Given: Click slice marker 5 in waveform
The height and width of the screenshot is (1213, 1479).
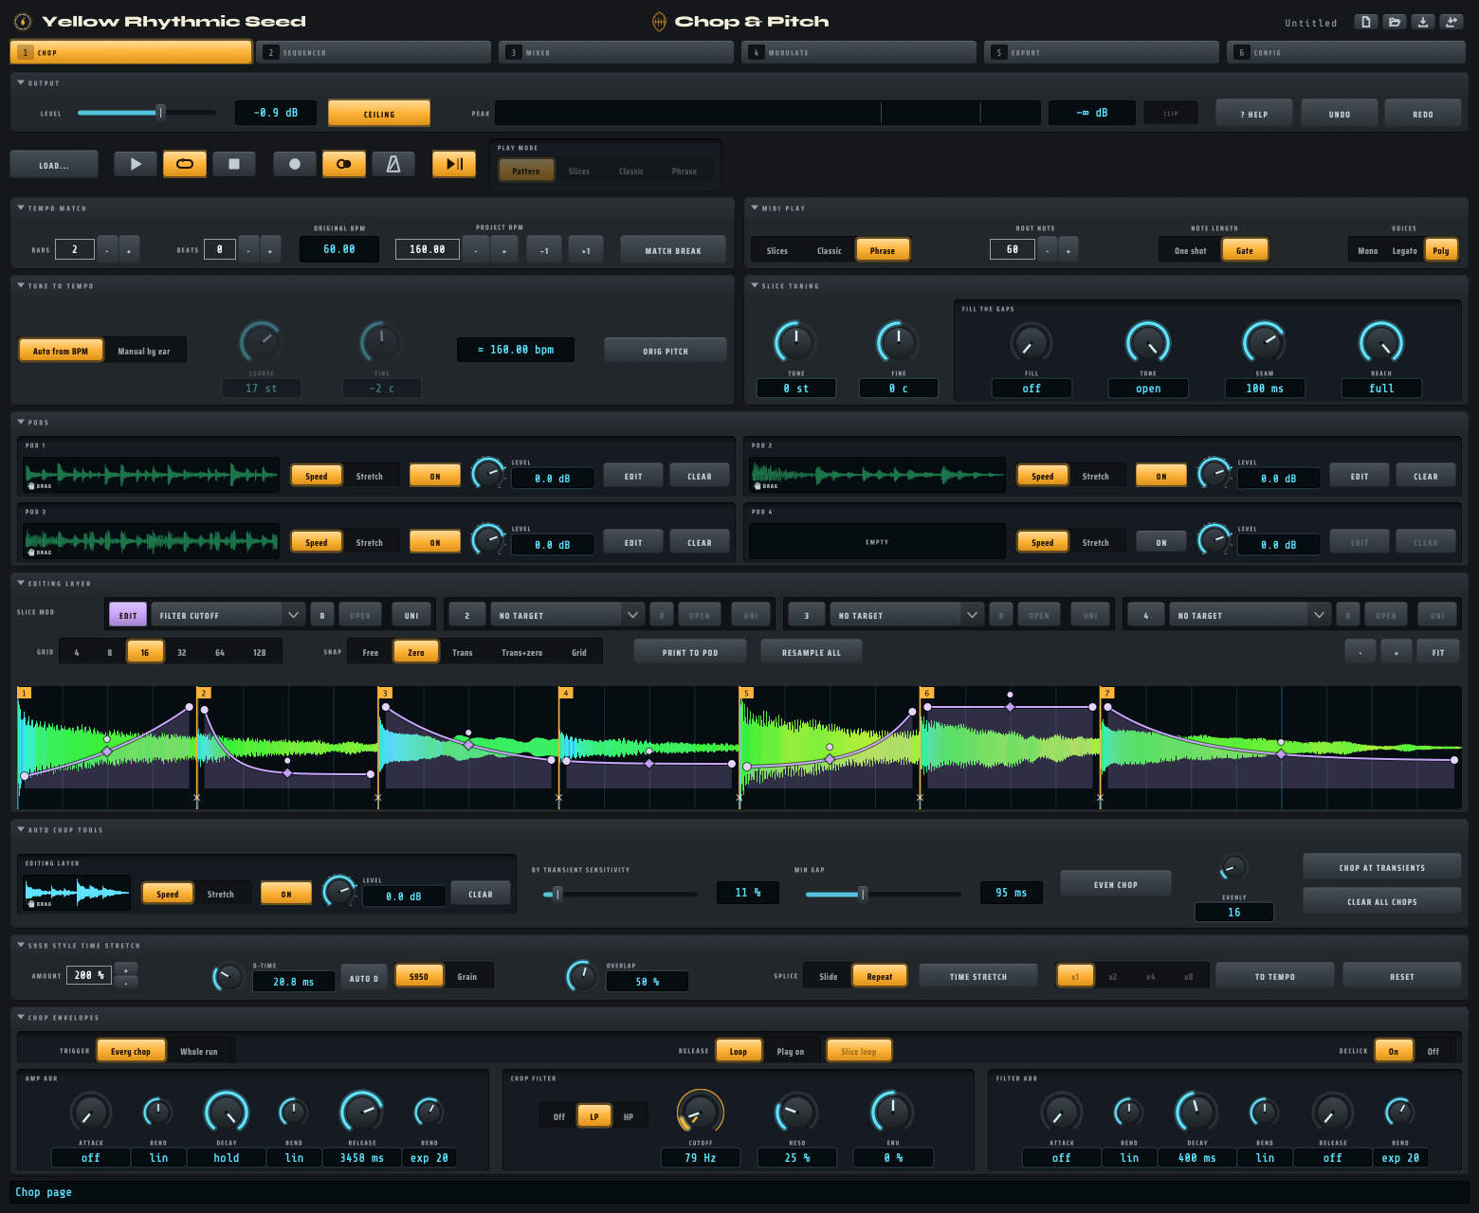Looking at the screenshot, I should [x=747, y=694].
